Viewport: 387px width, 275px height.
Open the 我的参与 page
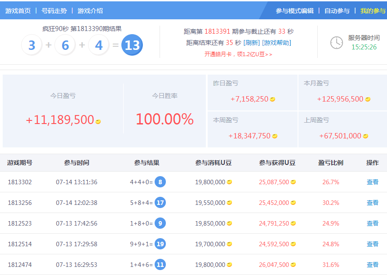click(373, 11)
